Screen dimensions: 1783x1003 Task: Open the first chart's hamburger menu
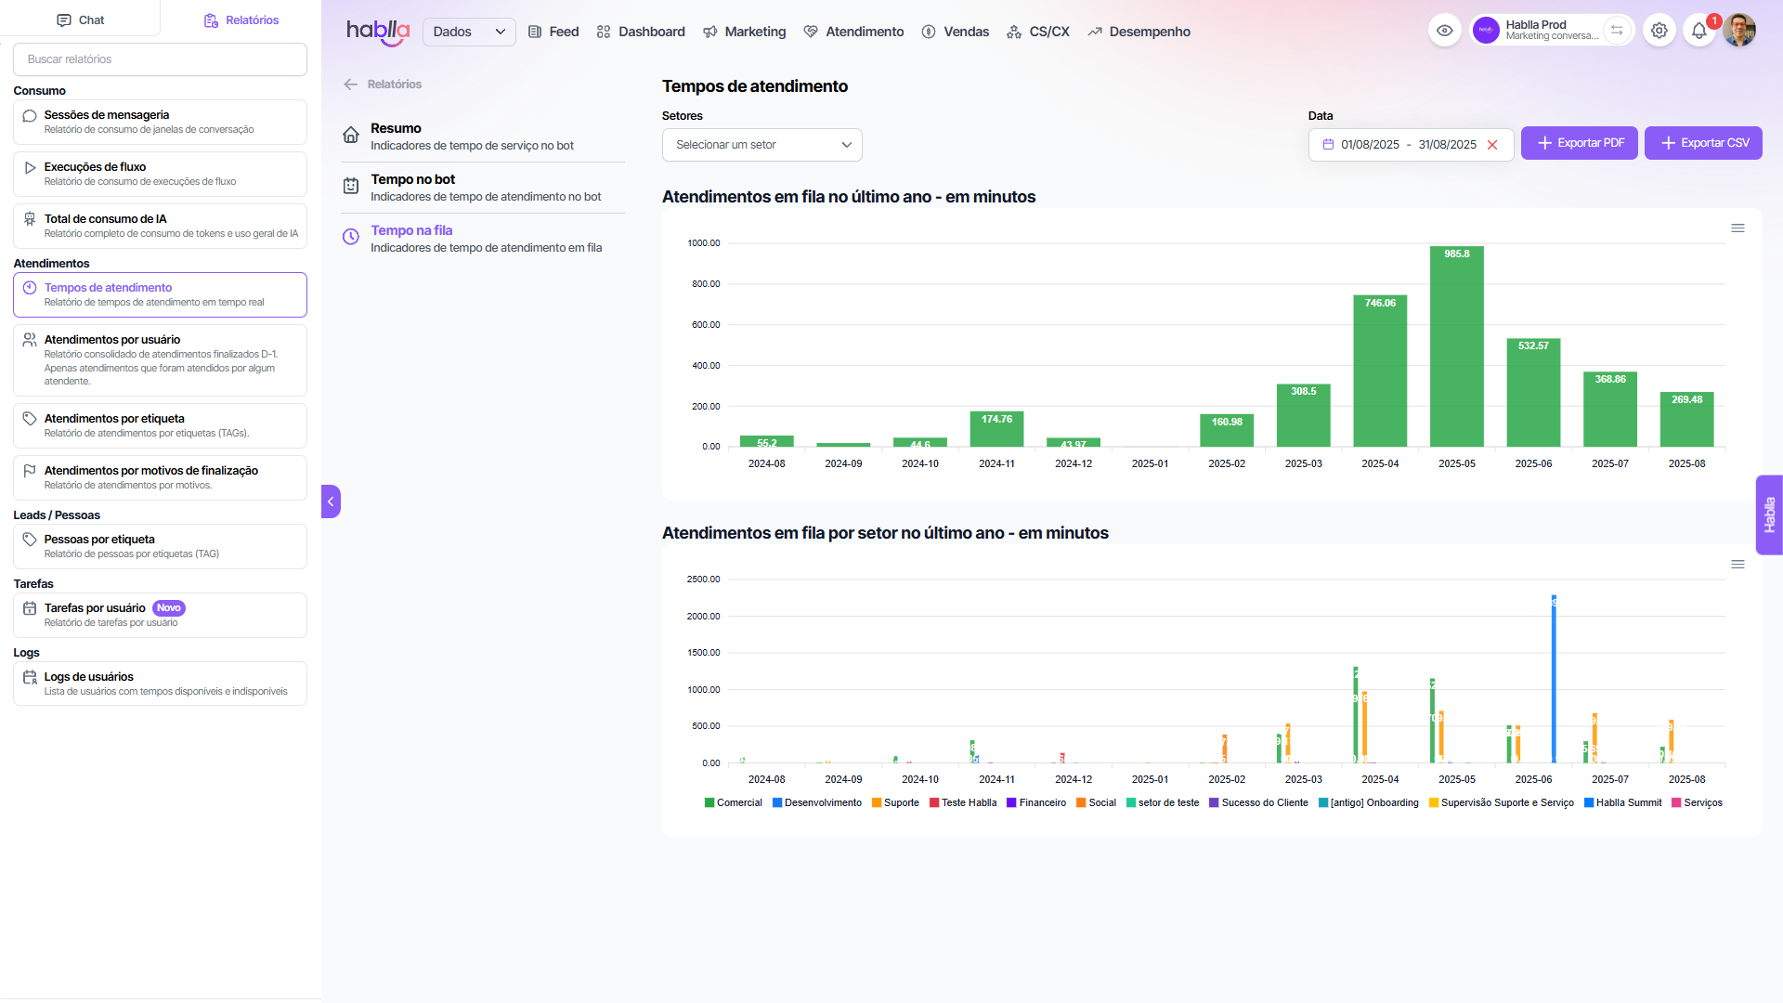(x=1737, y=228)
